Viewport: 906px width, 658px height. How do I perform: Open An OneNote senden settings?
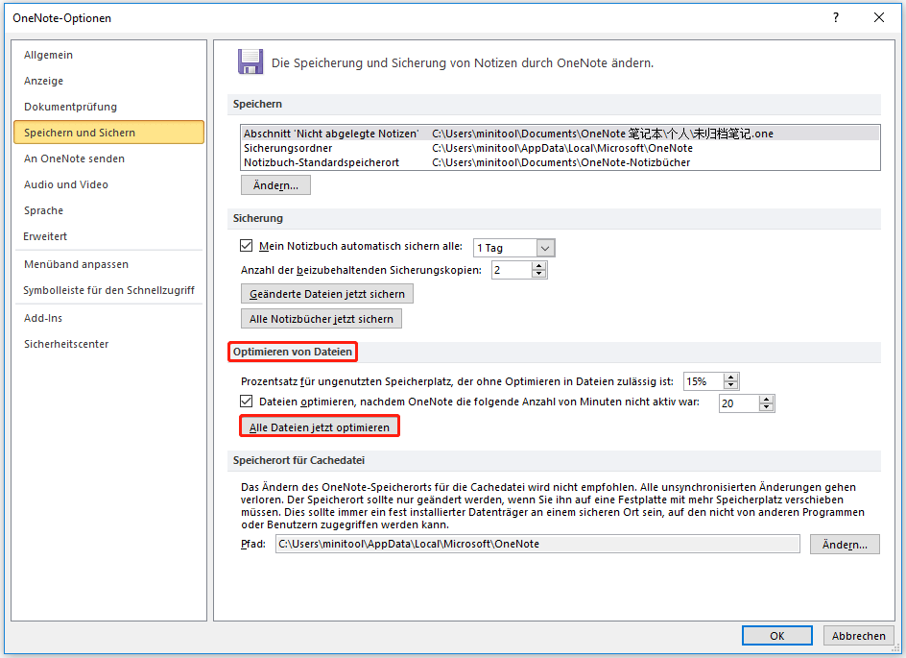tap(75, 158)
